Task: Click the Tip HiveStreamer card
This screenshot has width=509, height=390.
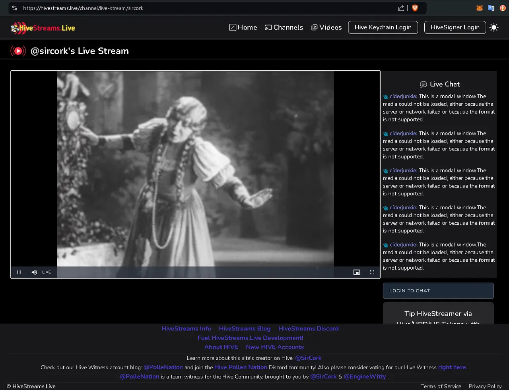Action: [438, 314]
